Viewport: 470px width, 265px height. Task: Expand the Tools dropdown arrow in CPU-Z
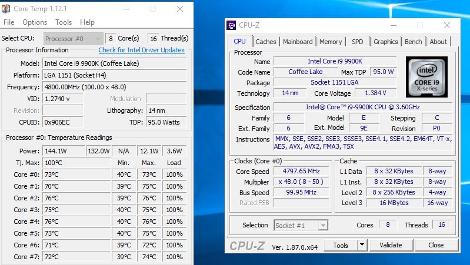[362, 245]
